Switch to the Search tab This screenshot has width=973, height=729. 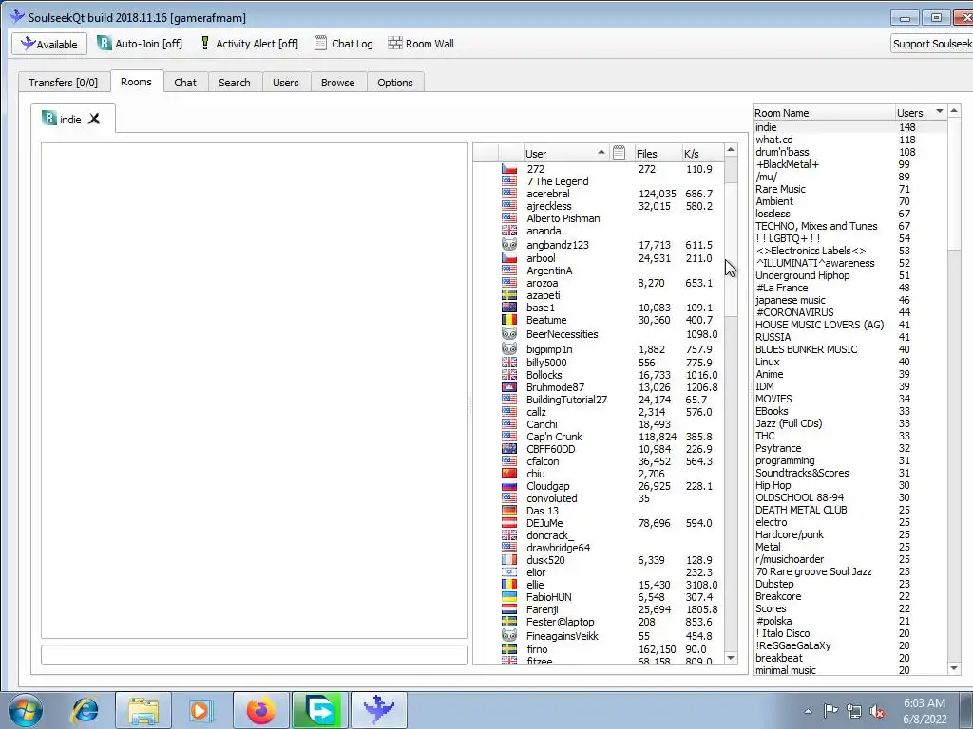235,83
